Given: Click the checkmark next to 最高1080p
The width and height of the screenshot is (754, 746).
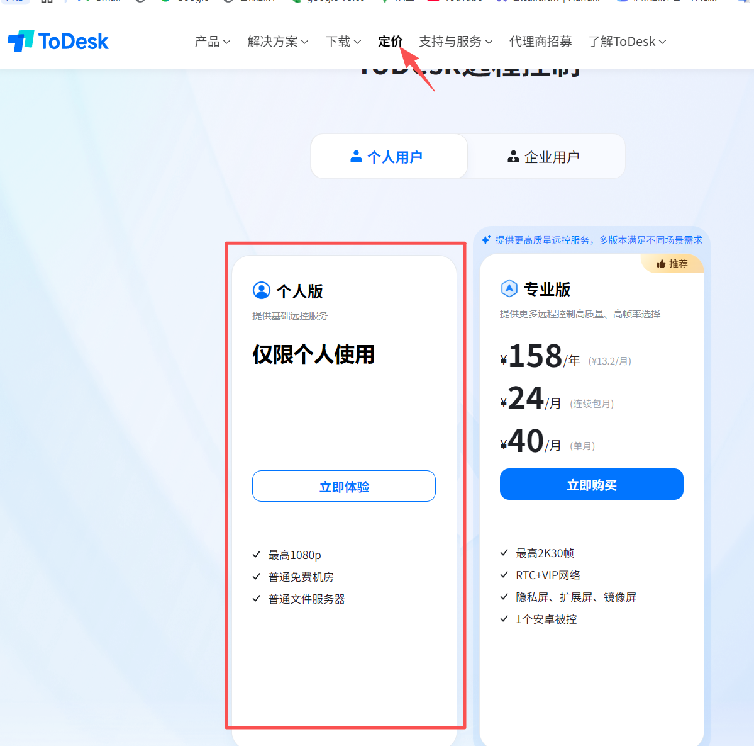Looking at the screenshot, I should tap(257, 555).
